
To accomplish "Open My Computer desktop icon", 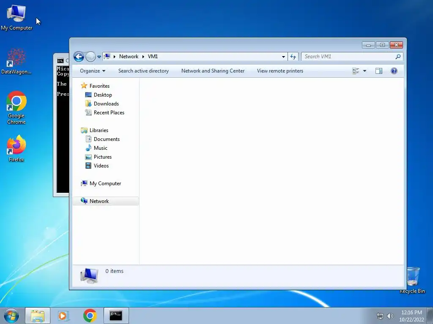I will [x=16, y=17].
